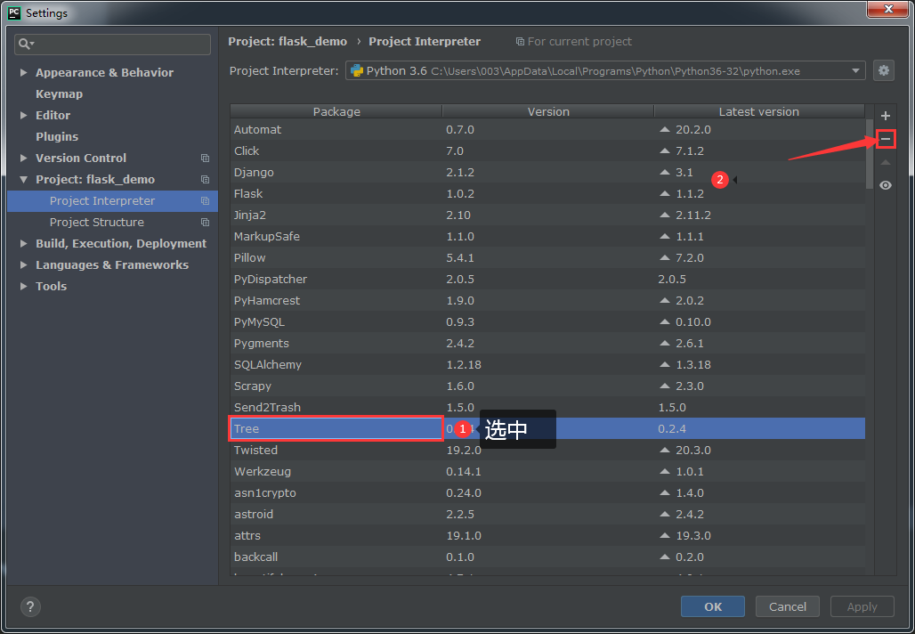Expand the Tools settings node
The width and height of the screenshot is (915, 634).
(x=23, y=286)
